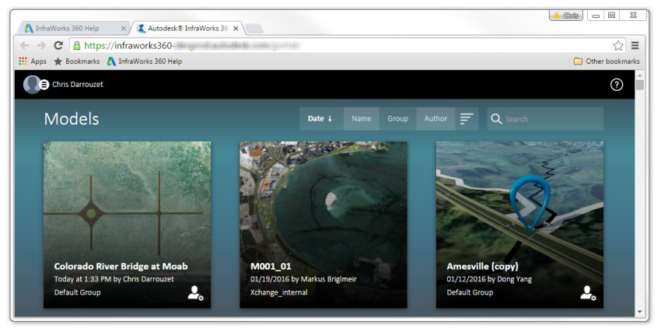
Task: Click the Chris profile button in the title bar
Action: [x=565, y=16]
